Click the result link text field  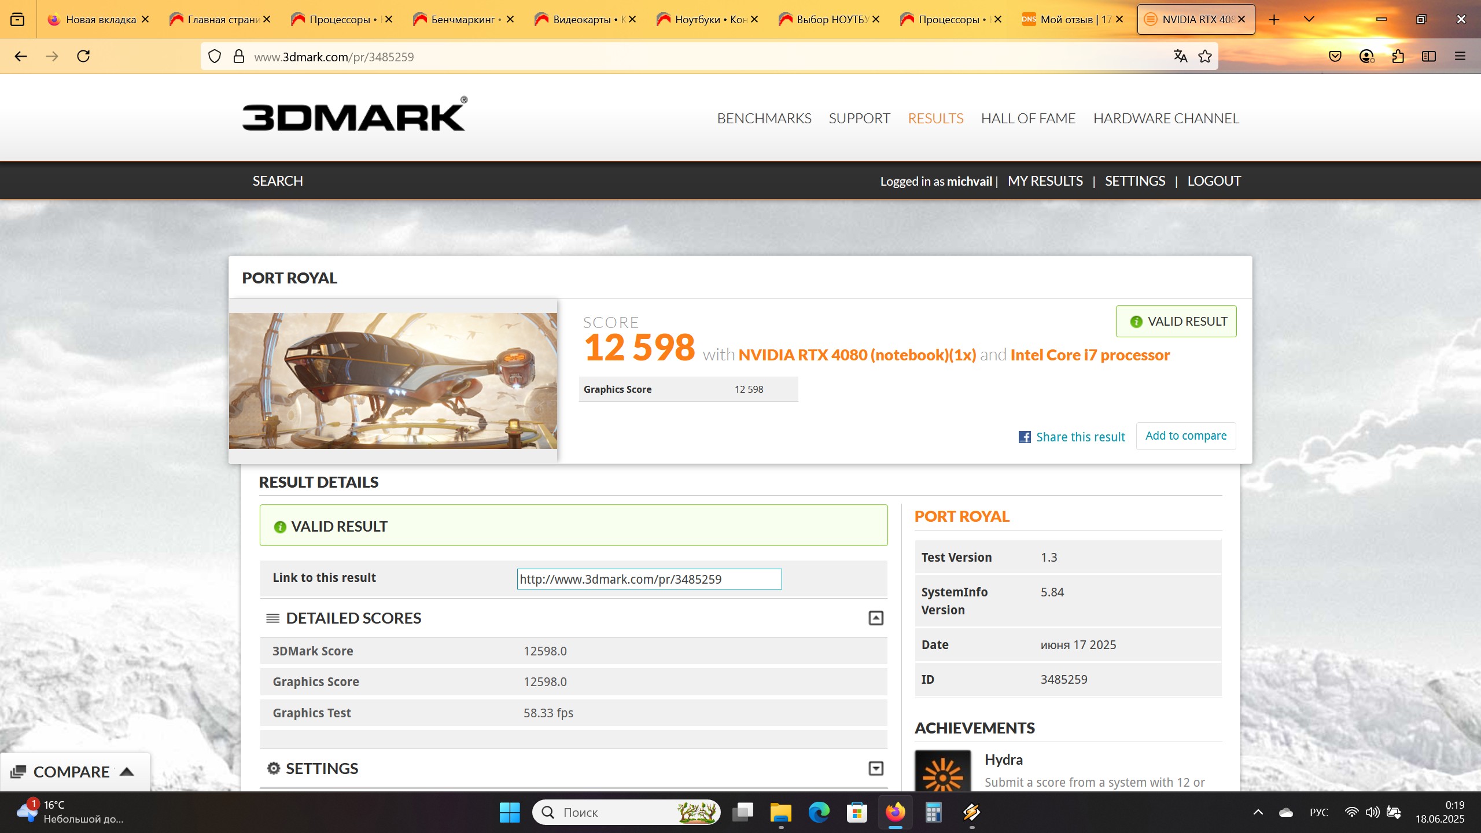649,579
